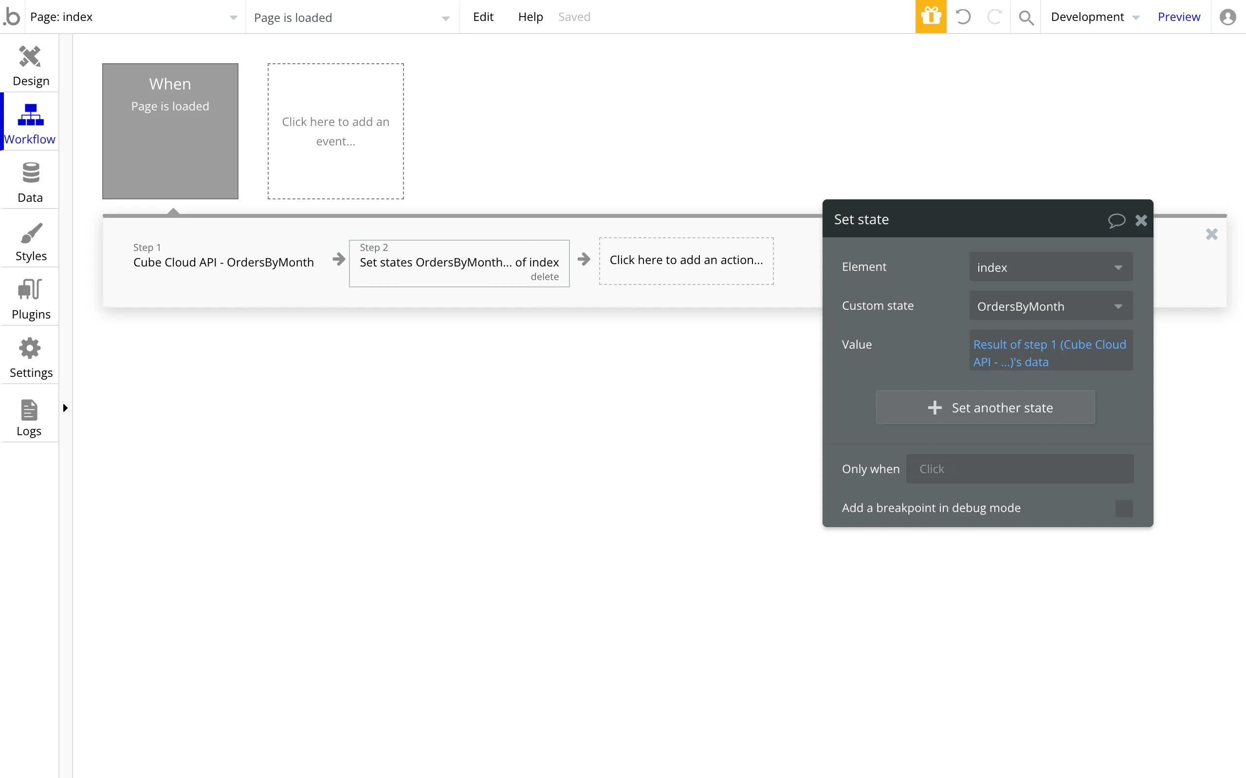The image size is (1246, 778).
Task: Click the Preview link
Action: pos(1178,17)
